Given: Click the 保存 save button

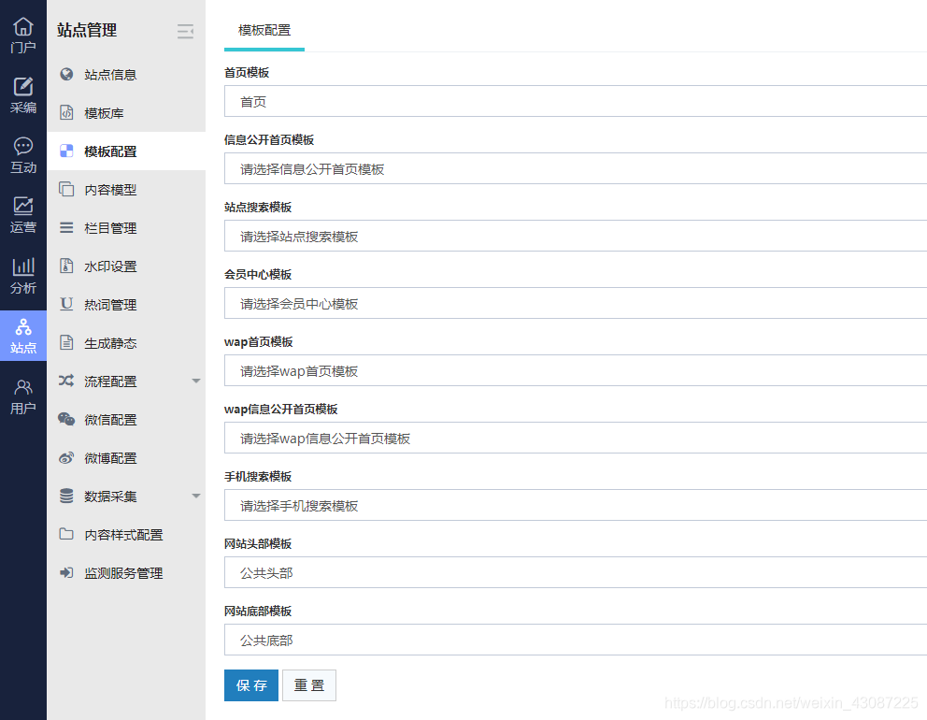Looking at the screenshot, I should (x=250, y=685).
